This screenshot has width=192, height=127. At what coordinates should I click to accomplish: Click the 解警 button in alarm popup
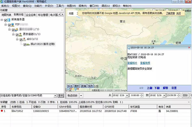(165, 88)
